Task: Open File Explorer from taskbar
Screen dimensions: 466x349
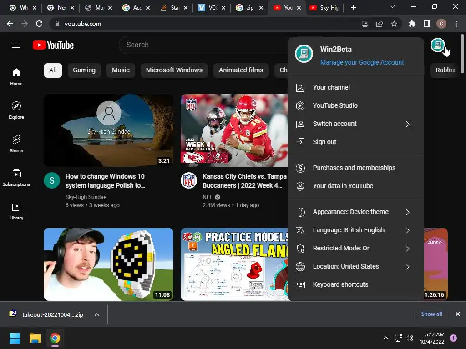Action: (x=35, y=338)
